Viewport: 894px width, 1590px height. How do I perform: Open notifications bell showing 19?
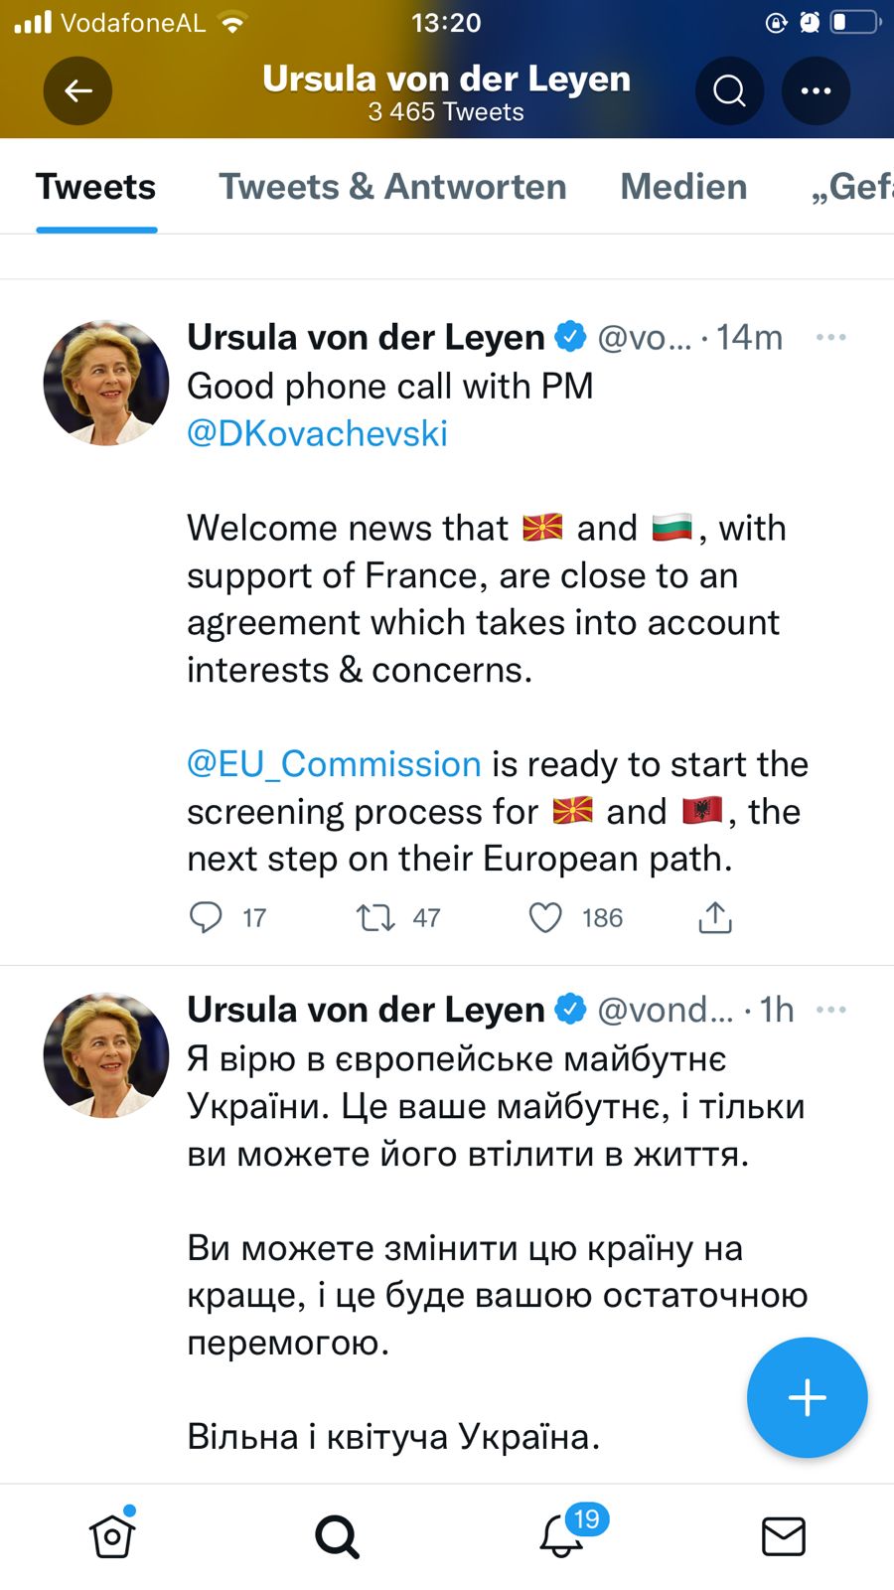coord(561,1536)
